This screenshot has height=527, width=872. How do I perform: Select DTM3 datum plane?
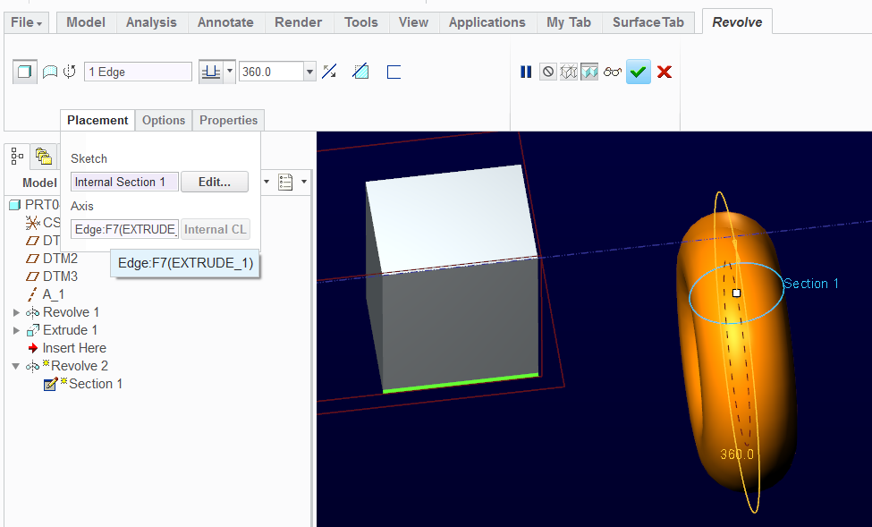52,276
